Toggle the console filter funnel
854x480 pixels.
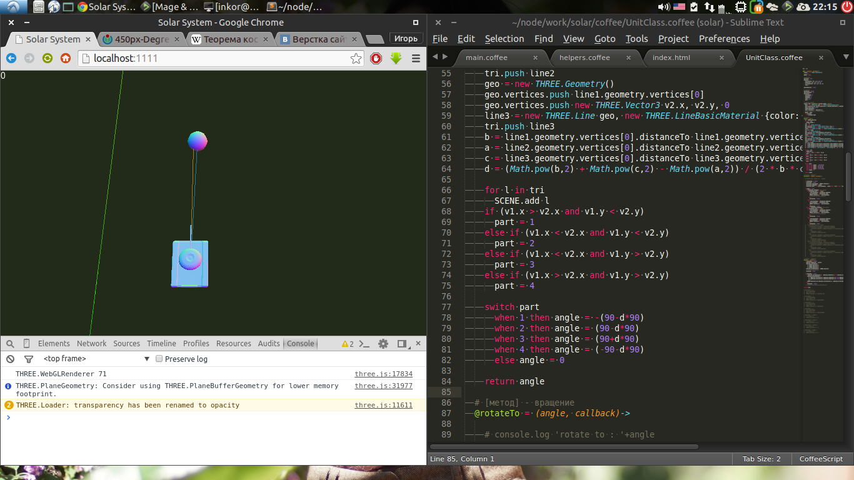[28, 359]
